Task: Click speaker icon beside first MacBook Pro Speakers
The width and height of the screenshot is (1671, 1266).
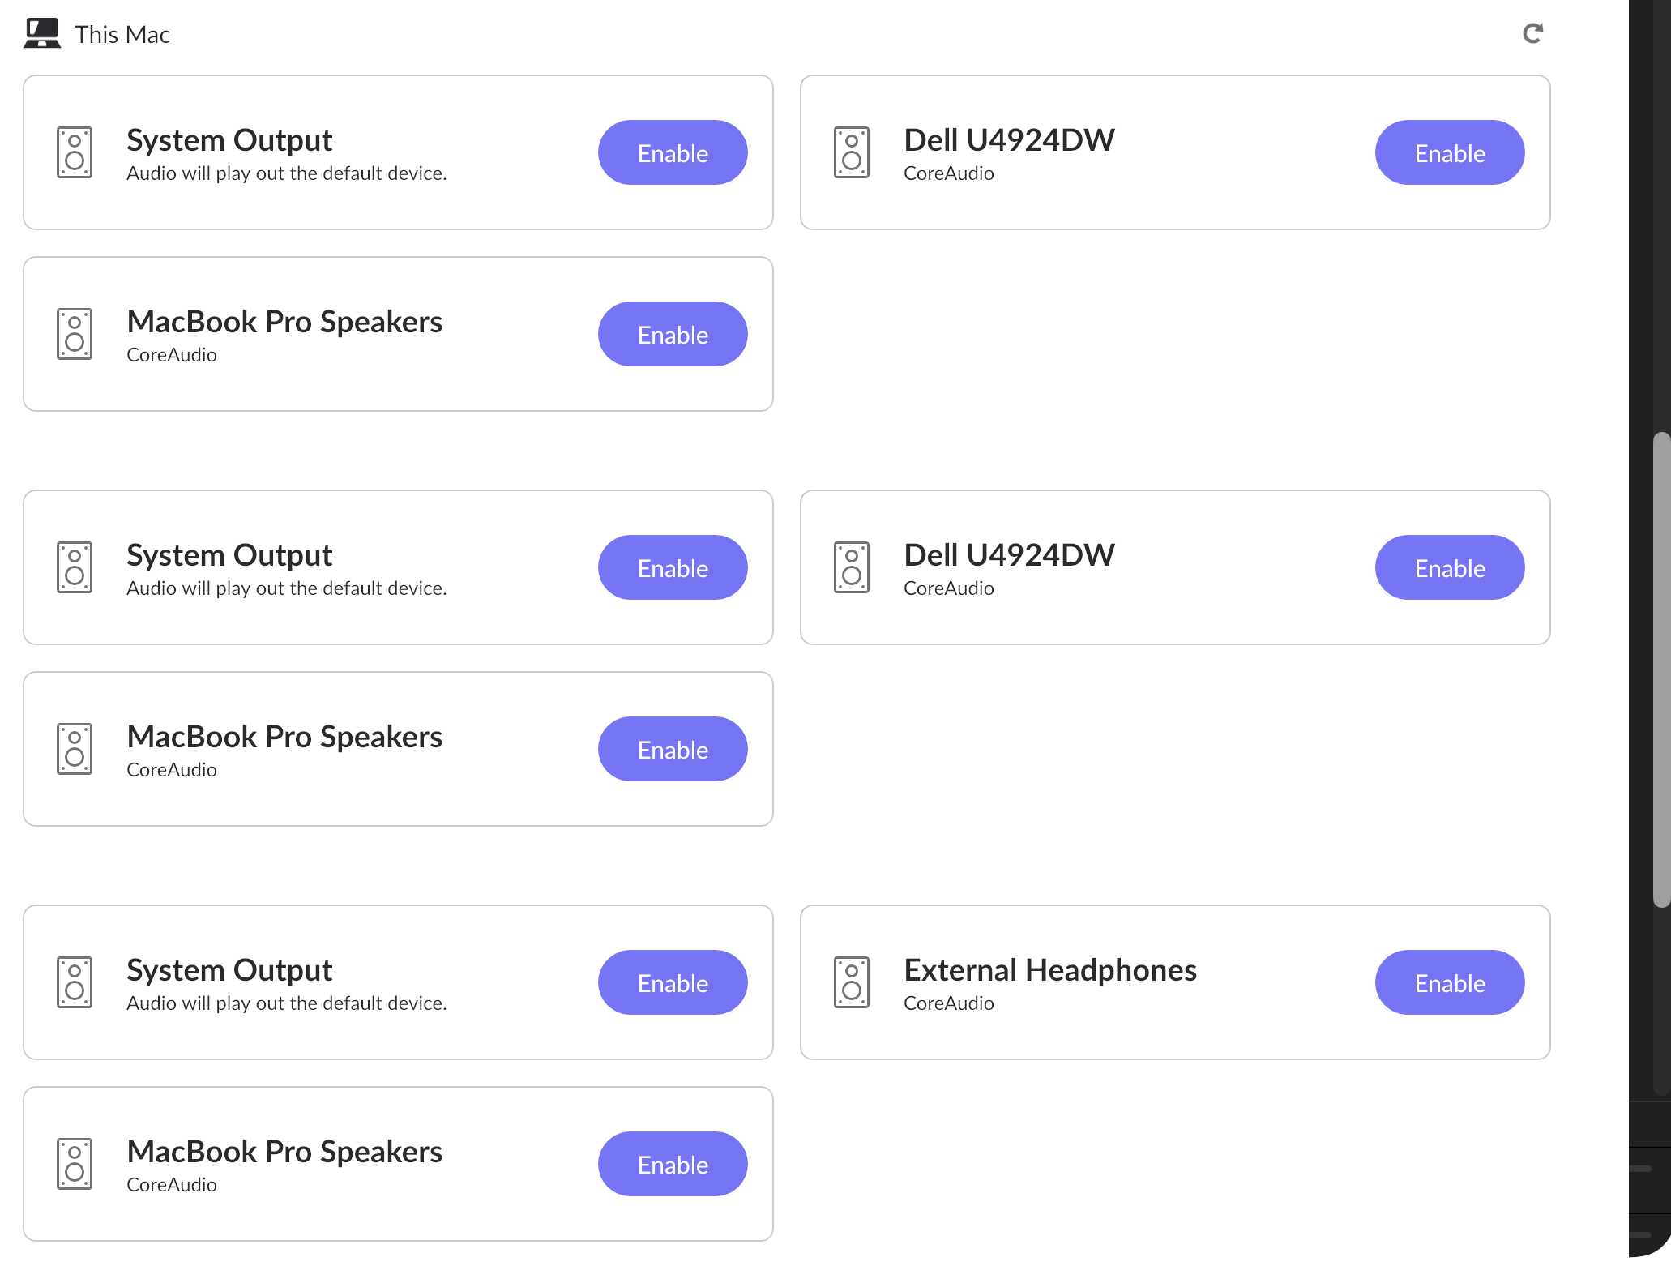Action: pyautogui.click(x=75, y=334)
